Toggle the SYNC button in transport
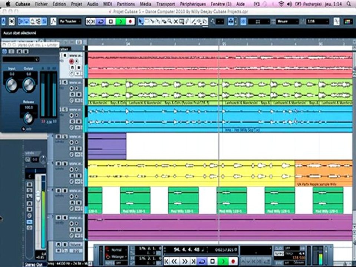This screenshot has width=356, height=267. click(278, 263)
